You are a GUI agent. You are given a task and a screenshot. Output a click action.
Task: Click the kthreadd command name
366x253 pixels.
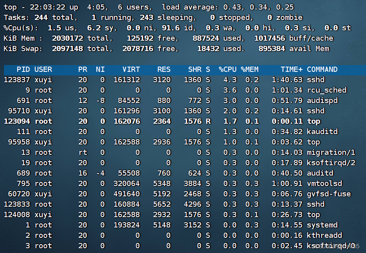324,235
